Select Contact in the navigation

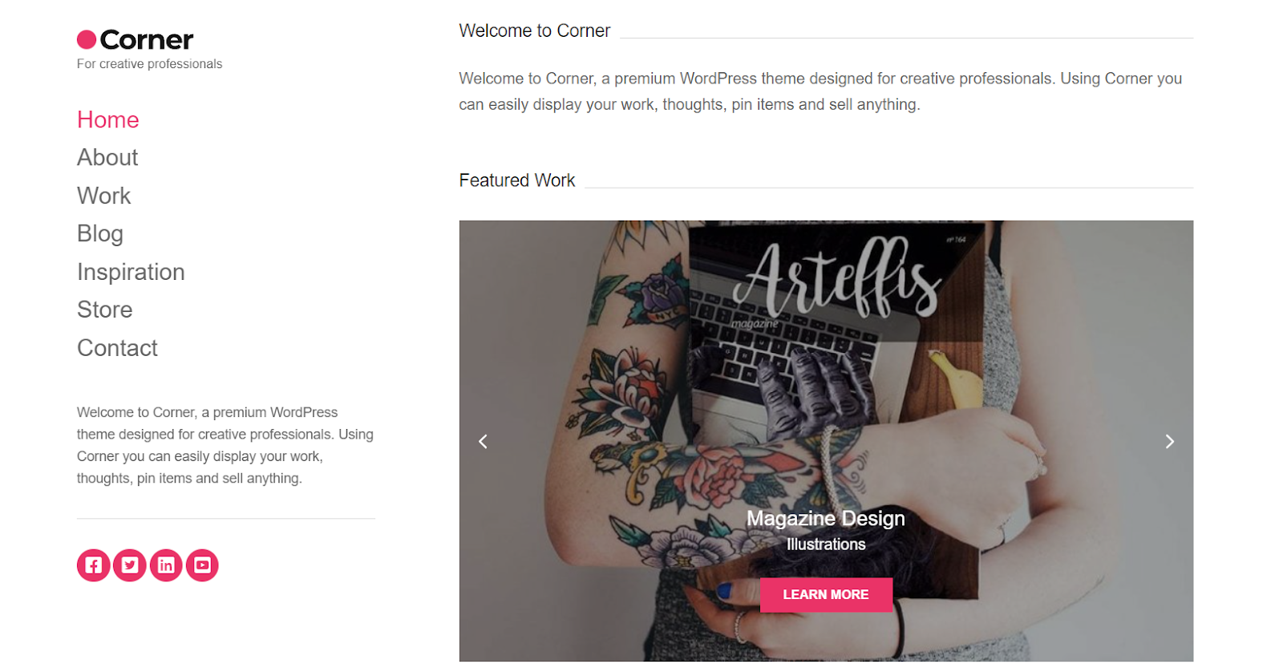(117, 348)
